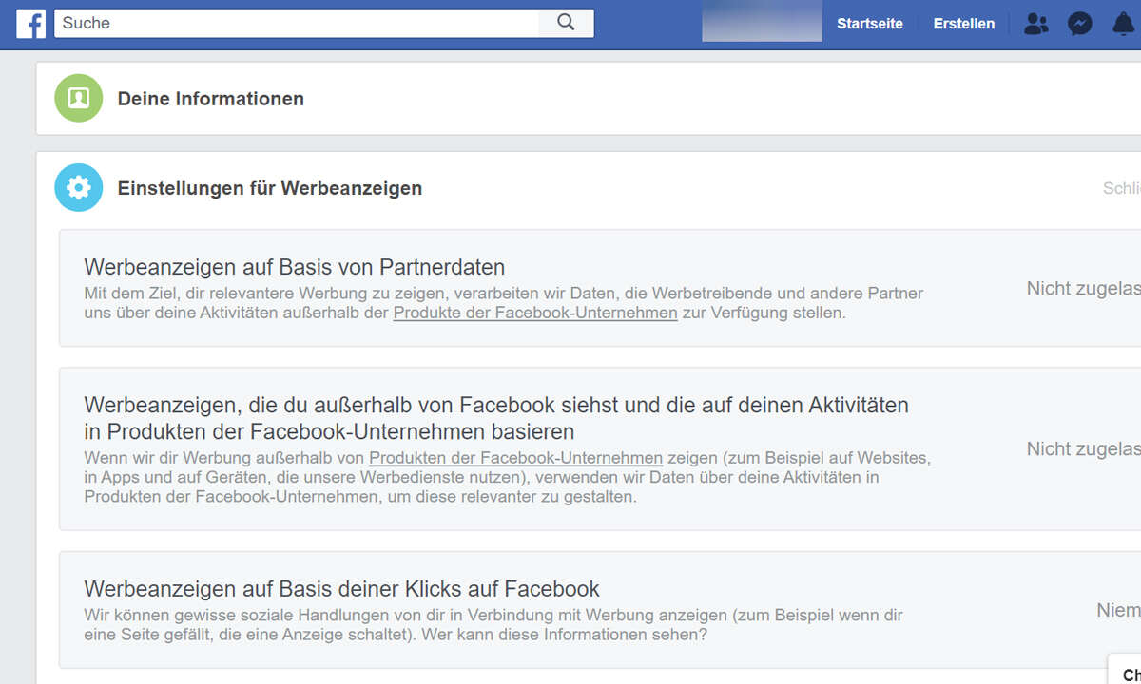This screenshot has width=1141, height=684.
Task: Open the Produkte der Facebook-Unternehmen link in the Partnerdaten text
Action: pyautogui.click(x=535, y=313)
